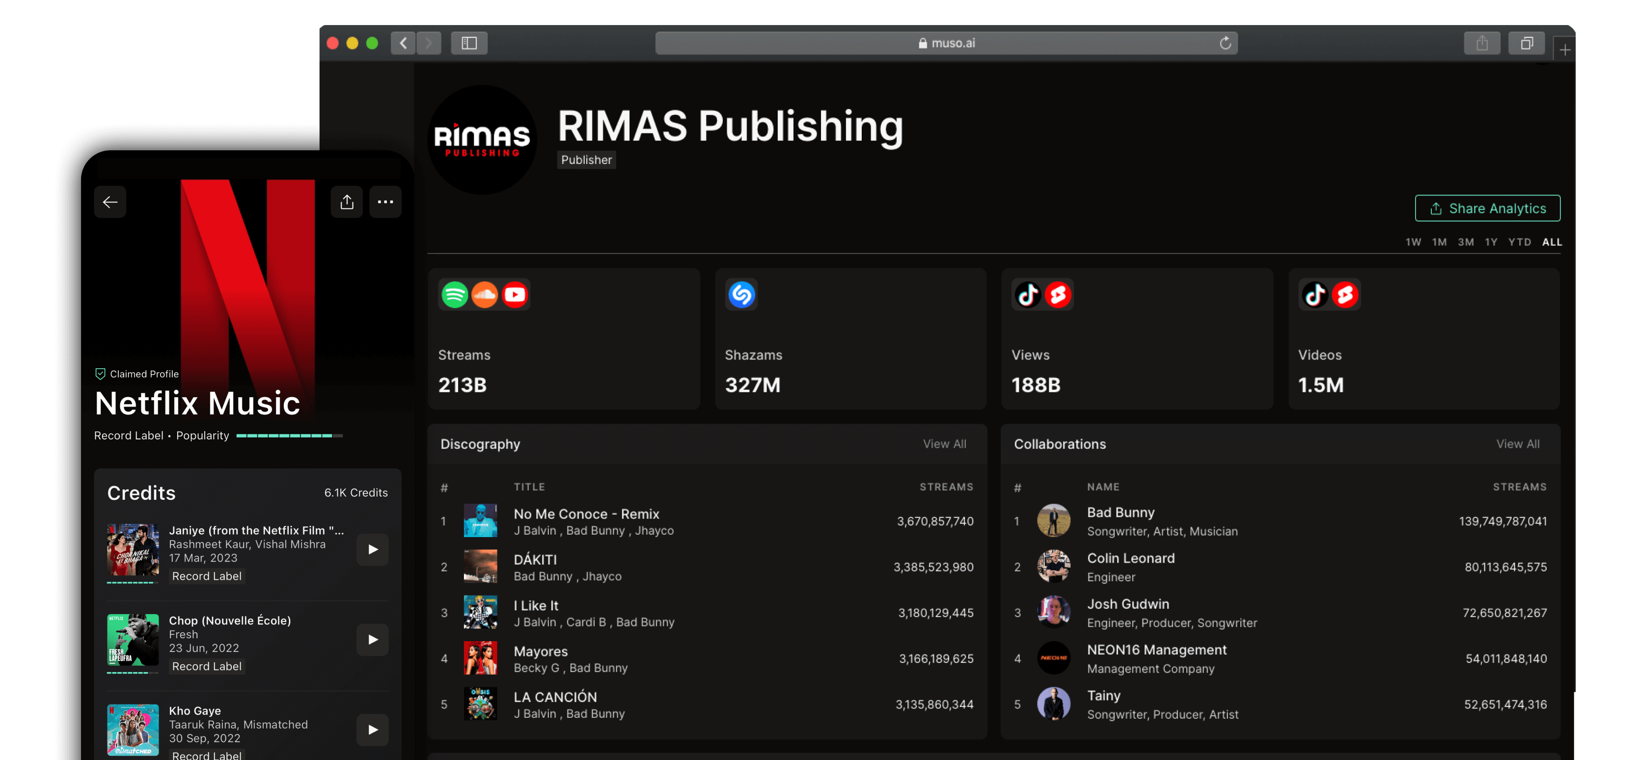This screenshot has width=1638, height=760.
Task: Share the Netflix Music profile
Action: 347,202
